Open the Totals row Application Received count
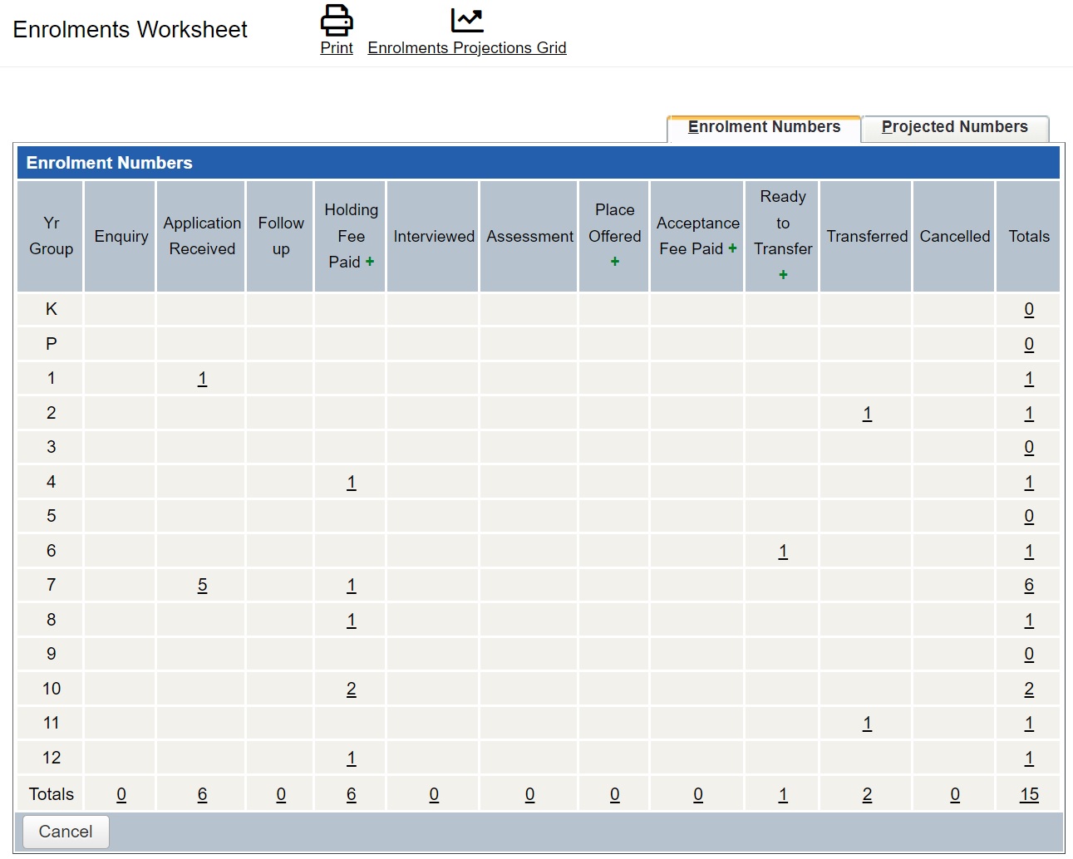The image size is (1073, 859). (201, 793)
